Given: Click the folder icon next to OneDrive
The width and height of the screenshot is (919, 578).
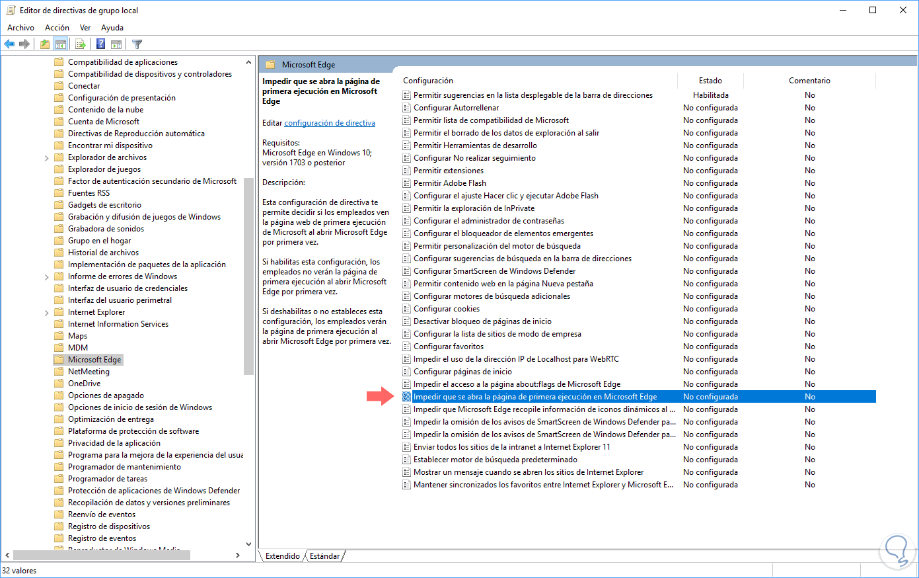Looking at the screenshot, I should click(x=59, y=384).
